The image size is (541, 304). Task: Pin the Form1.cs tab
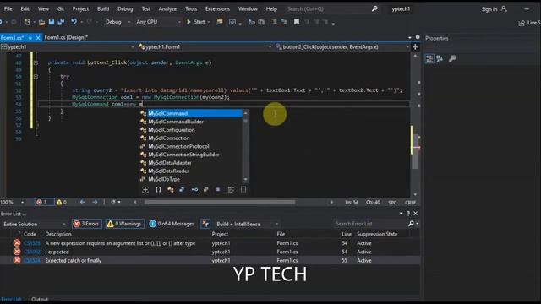tap(30, 37)
